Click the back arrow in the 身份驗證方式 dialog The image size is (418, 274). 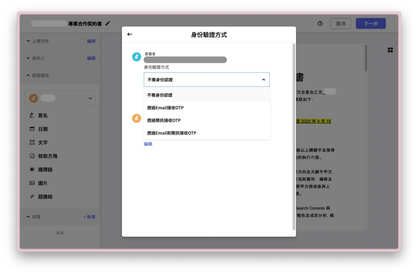coord(130,34)
